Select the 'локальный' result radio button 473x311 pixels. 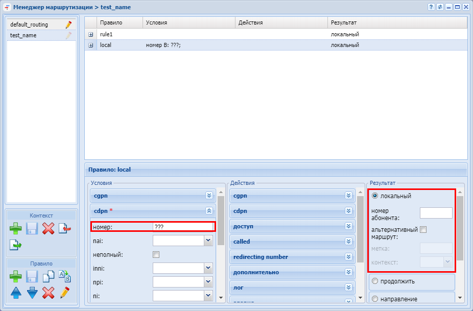click(375, 196)
